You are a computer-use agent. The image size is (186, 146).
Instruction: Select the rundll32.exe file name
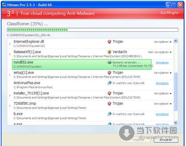[x=23, y=62]
